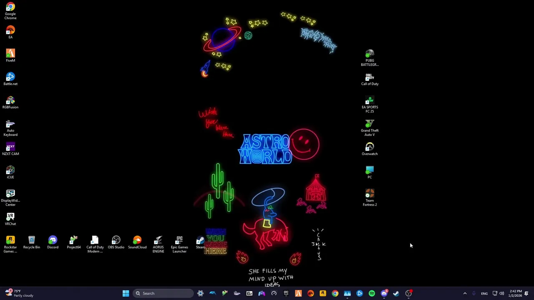This screenshot has width=534, height=300.
Task: Open Rockstar Games Launcher in taskbar
Action: click(323, 293)
